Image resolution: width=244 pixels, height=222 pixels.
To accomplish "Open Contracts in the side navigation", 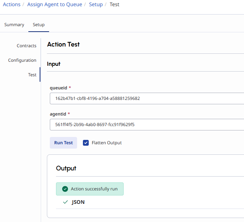I will [x=27, y=46].
